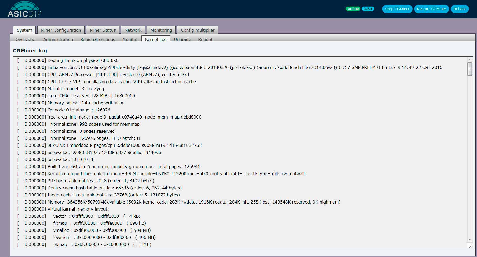477x257 pixels.
Task: Click the 'Inode-cache hash table entries' line
Action: [x=98, y=195]
